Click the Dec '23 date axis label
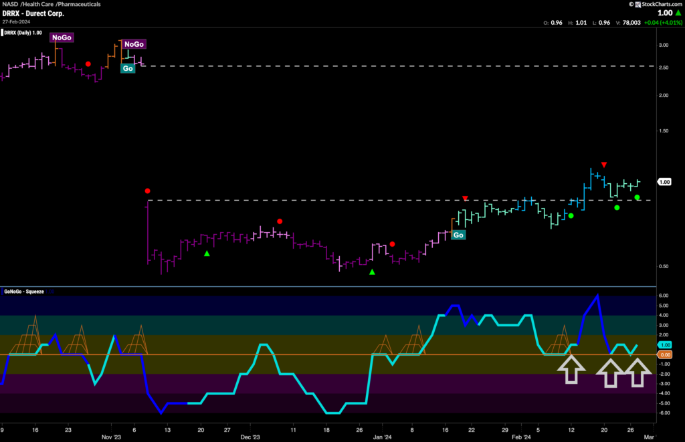Image resolution: width=685 pixels, height=442 pixels. [x=250, y=437]
